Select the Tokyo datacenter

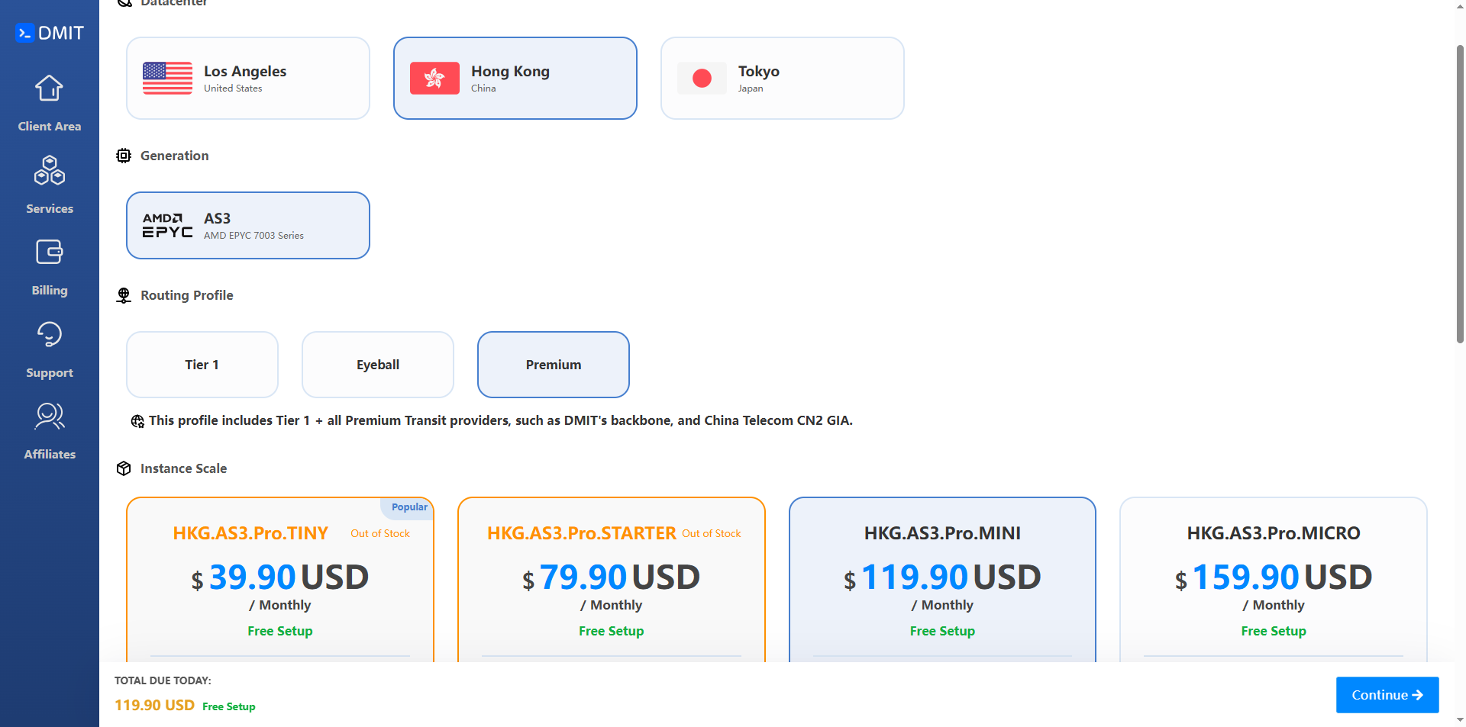pyautogui.click(x=783, y=79)
